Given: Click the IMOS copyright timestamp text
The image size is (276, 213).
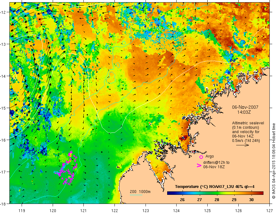Looking at the screenshot, I should pyautogui.click(x=273, y=161).
